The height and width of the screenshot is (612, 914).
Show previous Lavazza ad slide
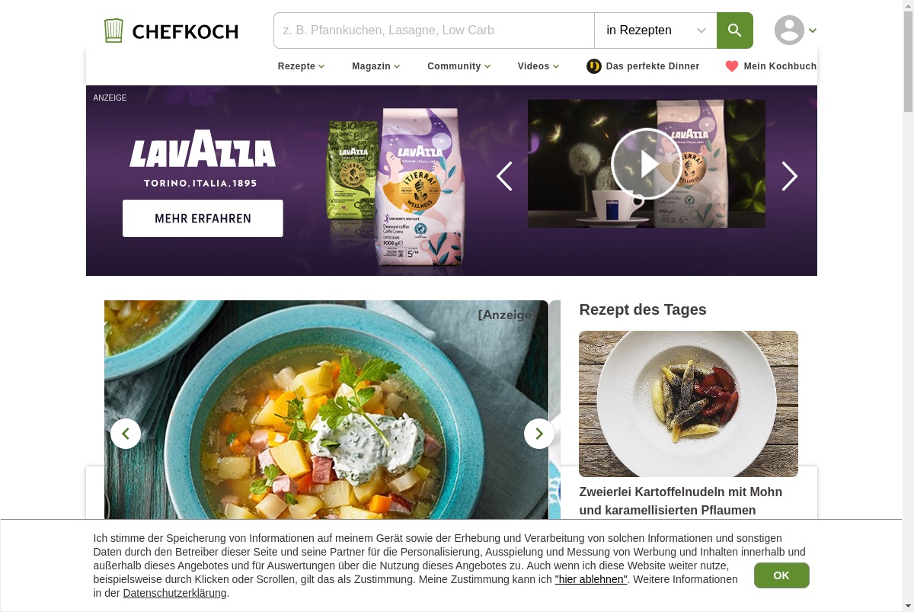click(x=504, y=176)
